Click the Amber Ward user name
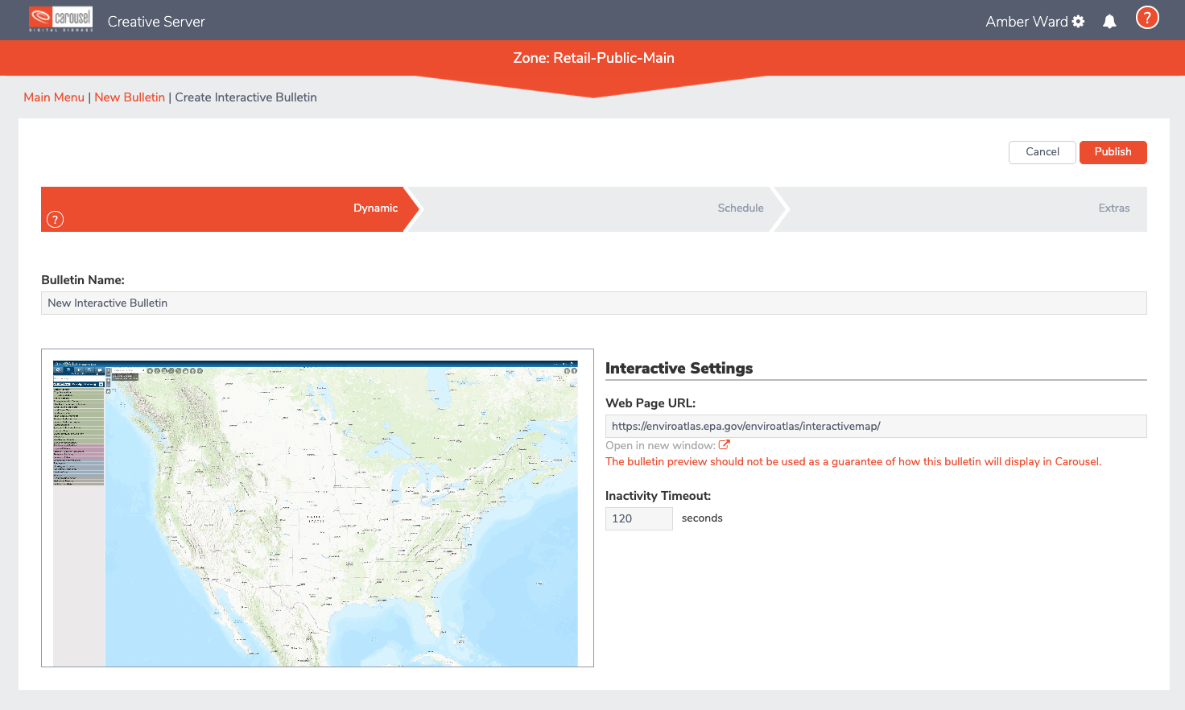 click(x=1026, y=22)
